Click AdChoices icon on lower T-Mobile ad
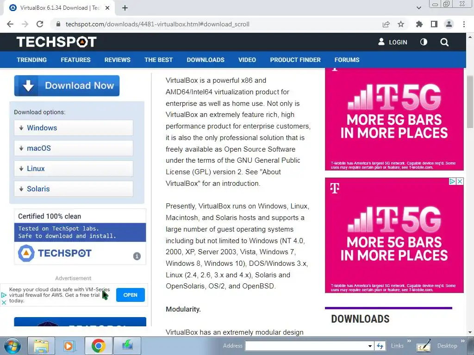This screenshot has width=474, height=355. point(453,181)
